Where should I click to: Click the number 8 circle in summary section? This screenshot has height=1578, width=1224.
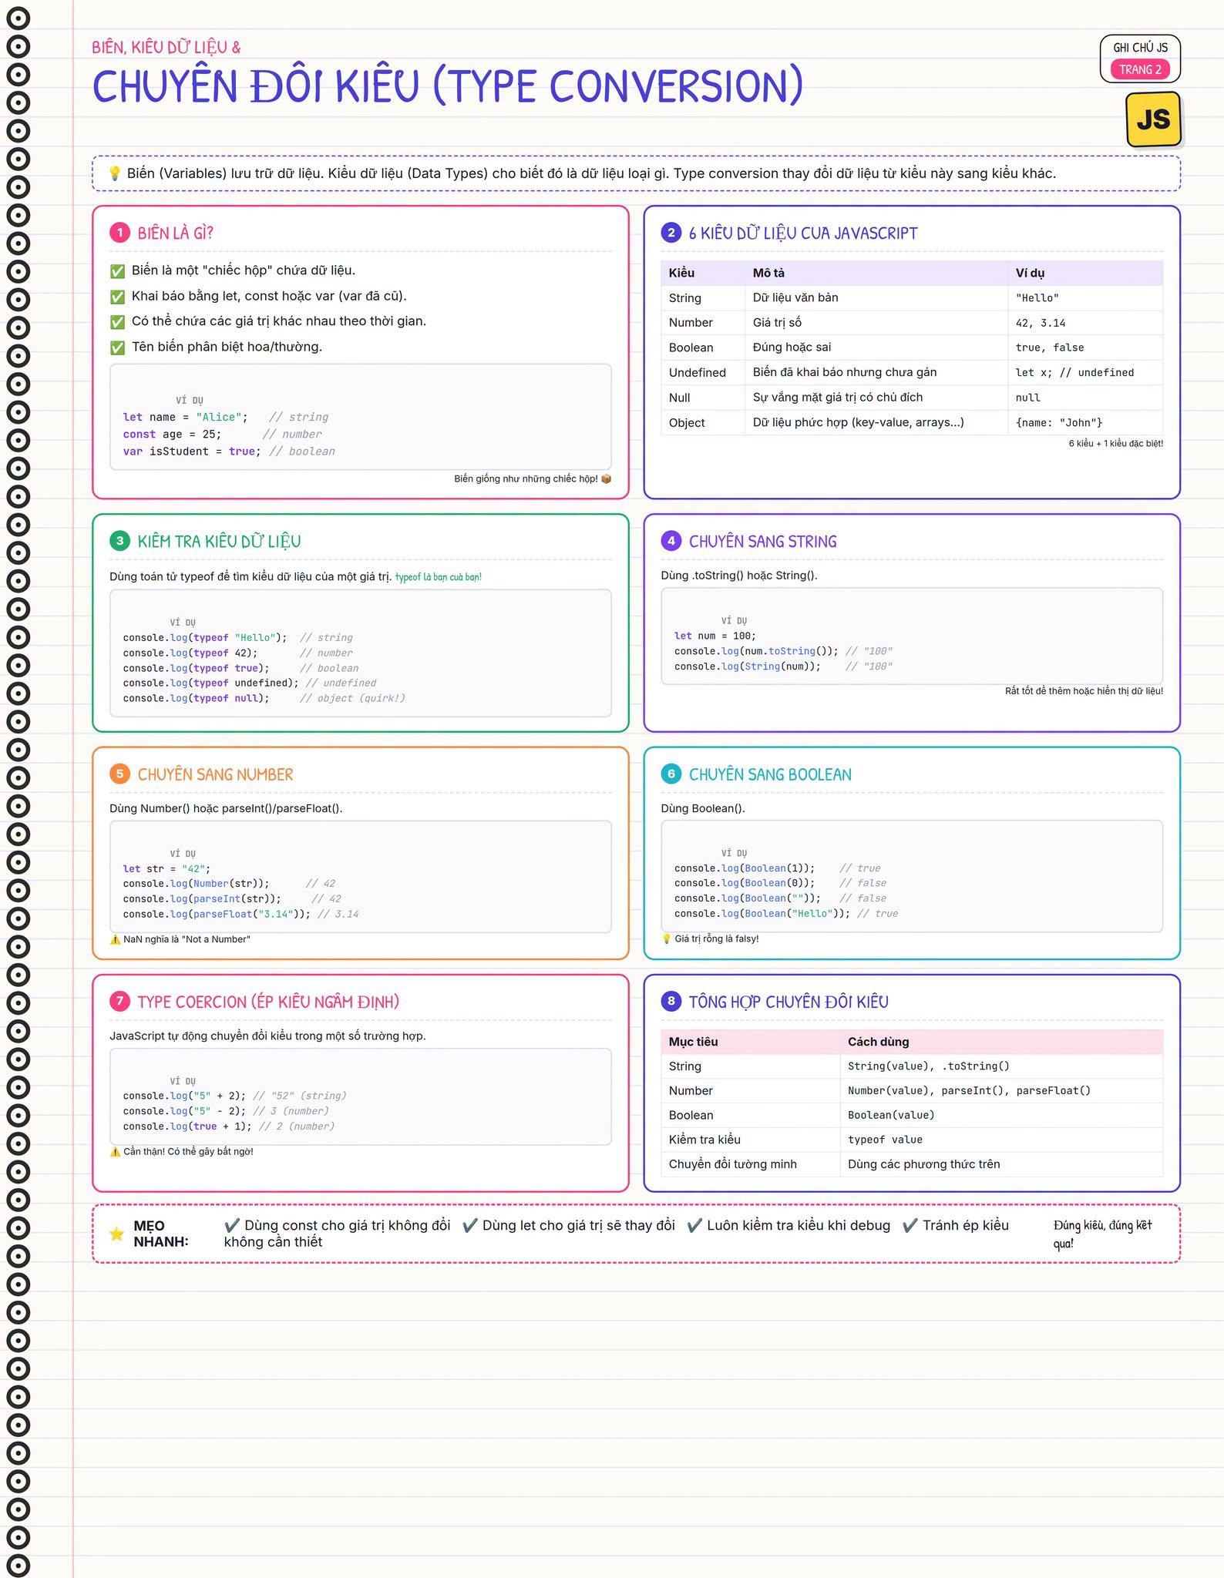(671, 1001)
